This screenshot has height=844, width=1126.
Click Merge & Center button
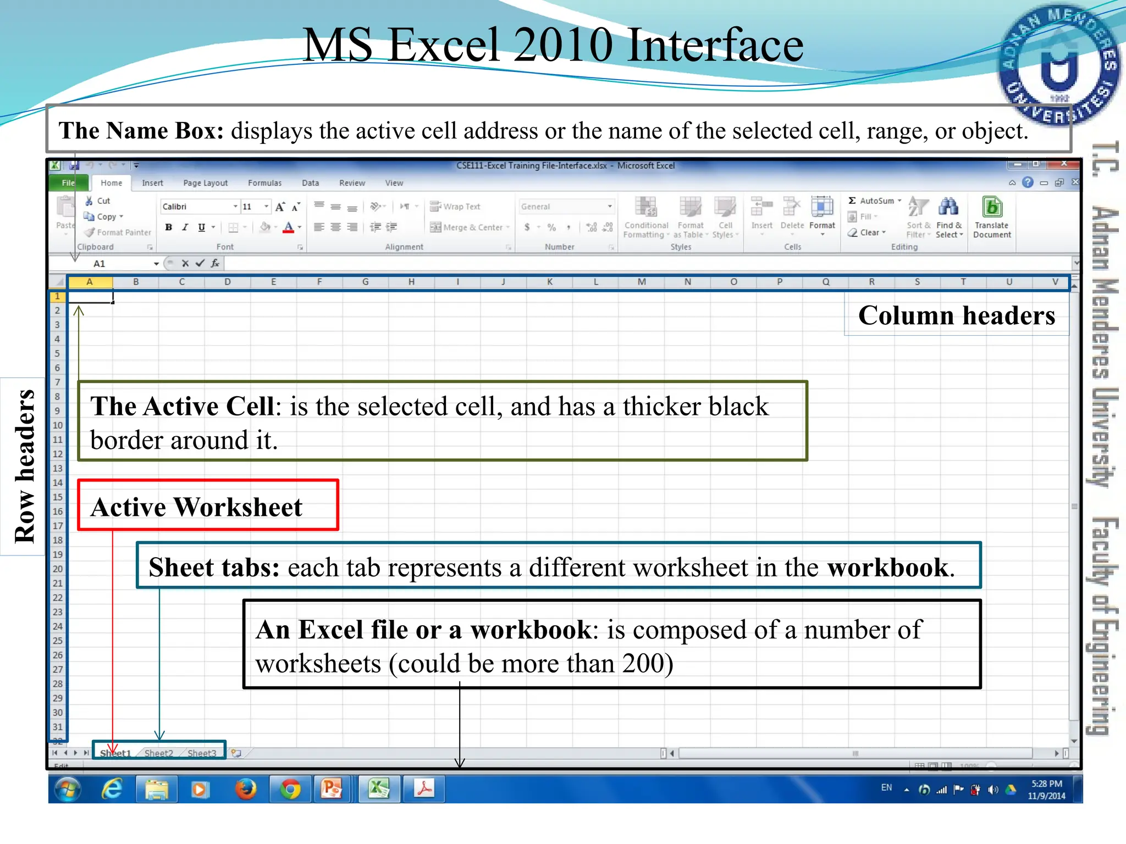[467, 227]
